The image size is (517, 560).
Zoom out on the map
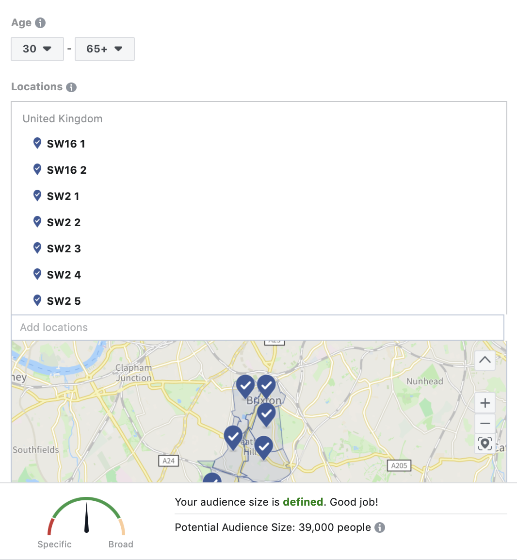point(485,424)
